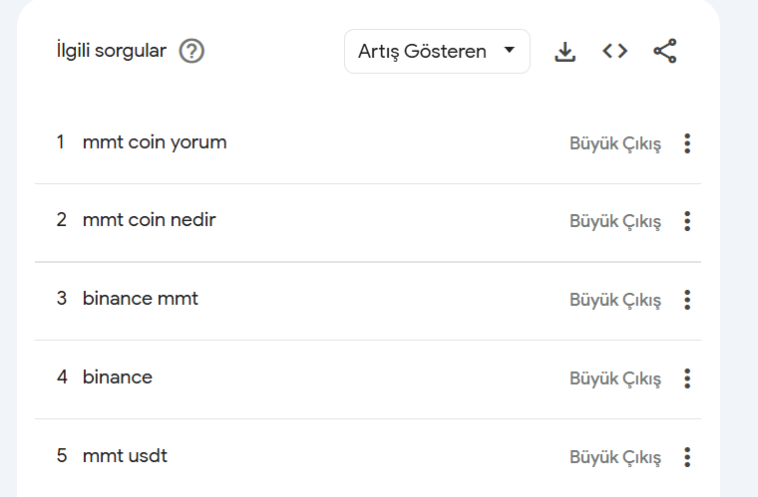Screen dimensions: 758x497
Task: Click the help icon beside İlgili sorgular
Action: pos(191,51)
